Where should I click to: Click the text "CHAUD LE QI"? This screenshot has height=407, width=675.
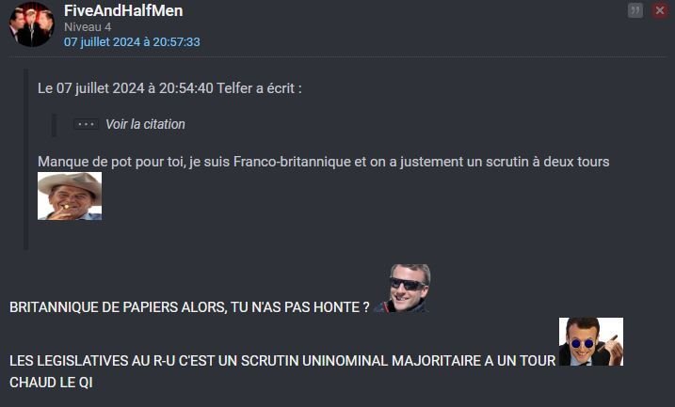pos(51,383)
